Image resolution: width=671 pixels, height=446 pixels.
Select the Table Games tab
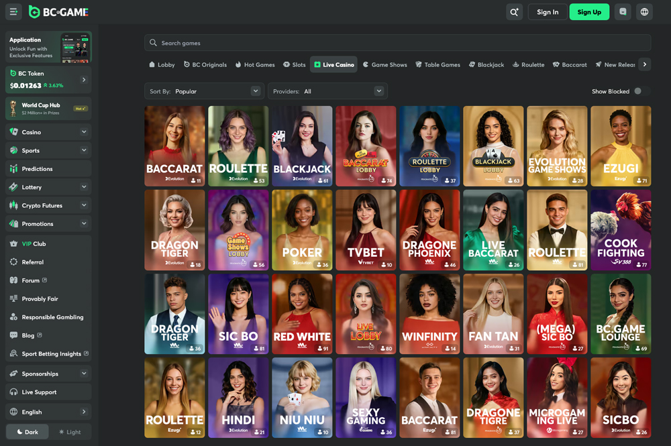(x=437, y=64)
